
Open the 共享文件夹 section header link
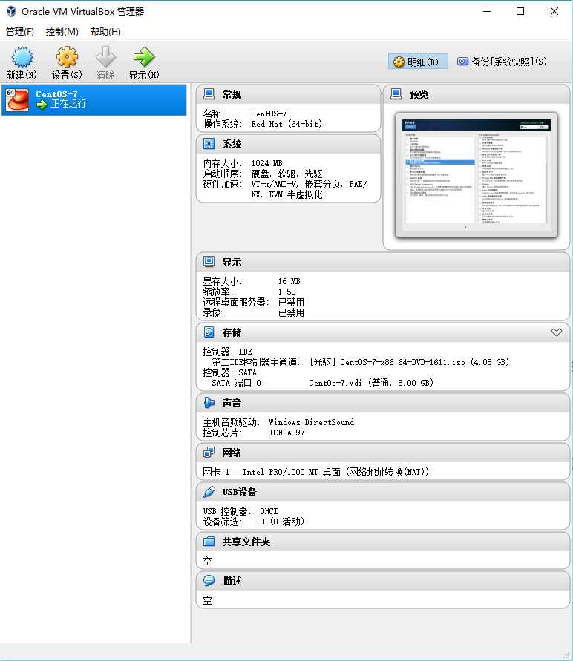(246, 542)
